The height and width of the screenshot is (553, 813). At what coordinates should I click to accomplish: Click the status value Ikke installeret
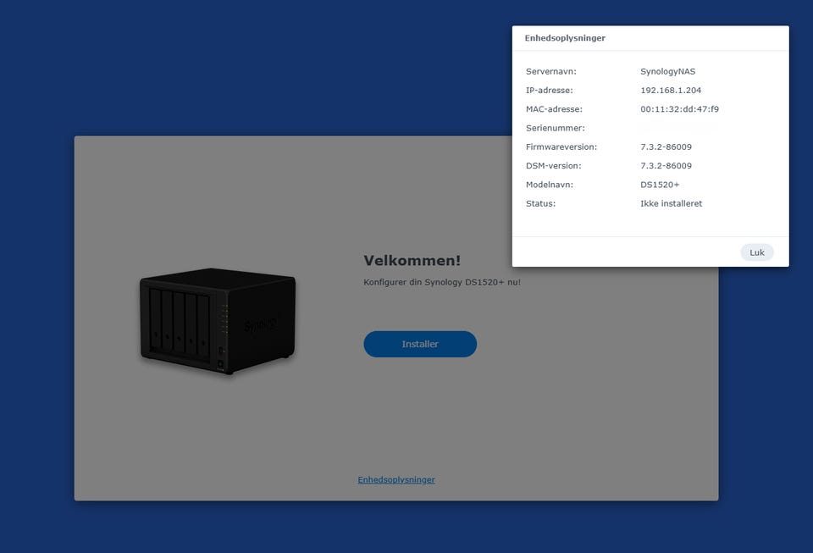pyautogui.click(x=671, y=204)
